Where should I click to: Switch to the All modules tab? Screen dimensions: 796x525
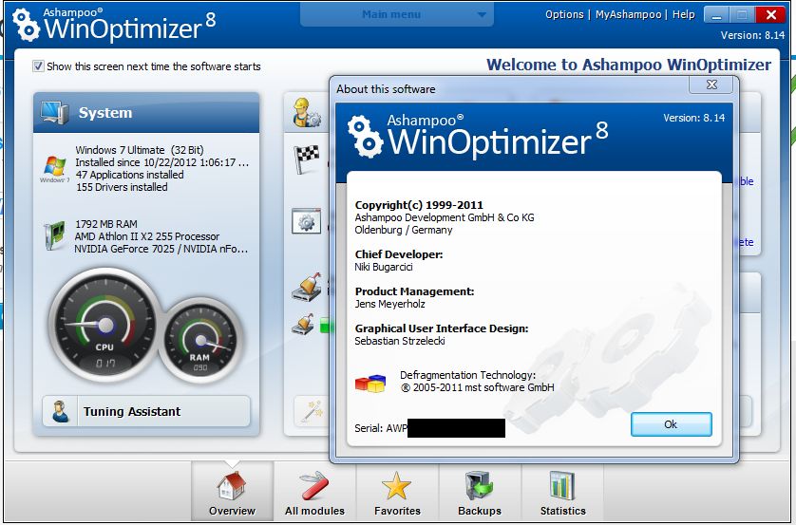(314, 491)
